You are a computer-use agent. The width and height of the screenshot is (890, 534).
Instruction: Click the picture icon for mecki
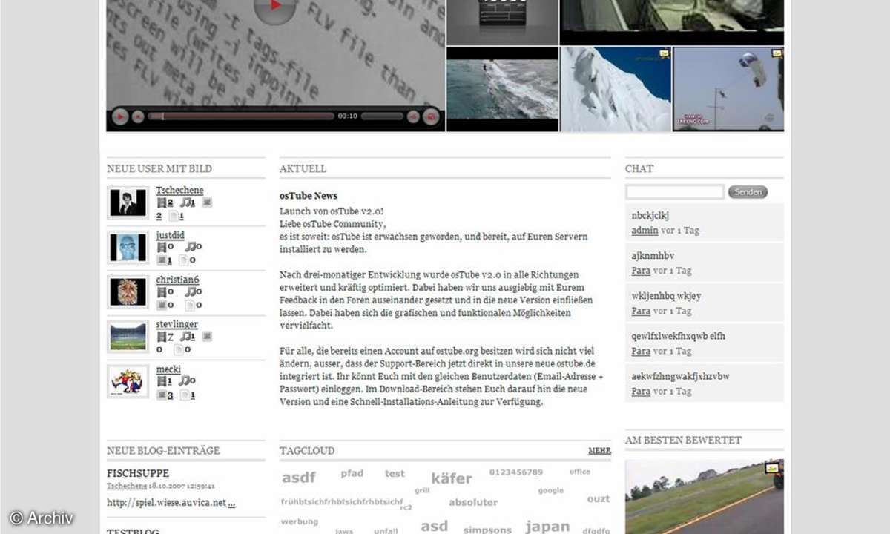(x=162, y=395)
